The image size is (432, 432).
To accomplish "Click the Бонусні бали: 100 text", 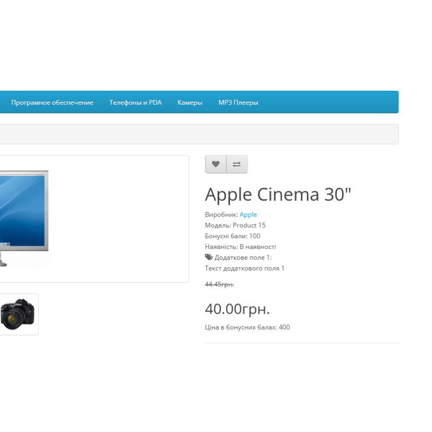I will [232, 236].
